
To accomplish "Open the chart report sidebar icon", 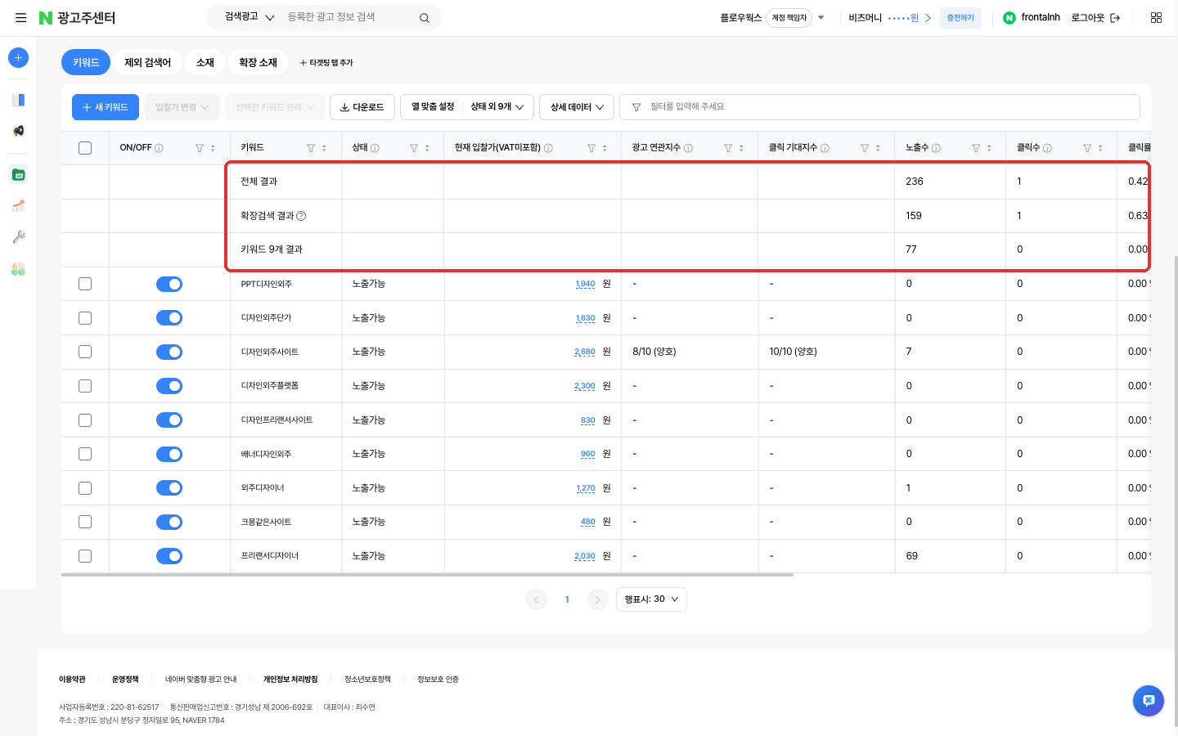I will coord(18,205).
